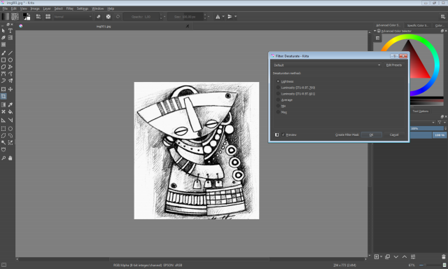
Task: Open the brush editor settings icon
Action: point(38,17)
